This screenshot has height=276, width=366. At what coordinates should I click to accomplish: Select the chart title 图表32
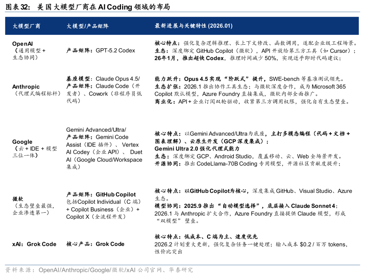point(15,6)
